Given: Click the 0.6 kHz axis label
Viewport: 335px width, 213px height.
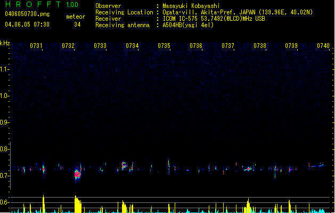Looking at the screenshot, I should click(4, 202).
